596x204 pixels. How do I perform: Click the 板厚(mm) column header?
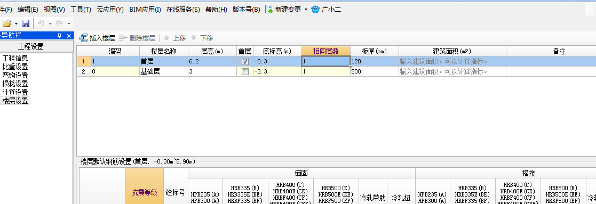click(375, 51)
